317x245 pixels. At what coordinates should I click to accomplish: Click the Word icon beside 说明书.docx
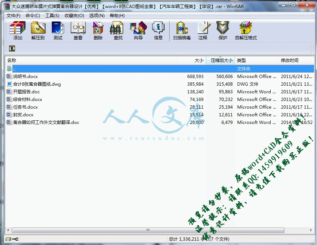tap(9, 76)
